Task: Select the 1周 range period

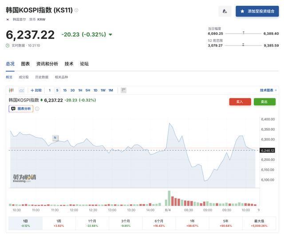Action: (59, 223)
